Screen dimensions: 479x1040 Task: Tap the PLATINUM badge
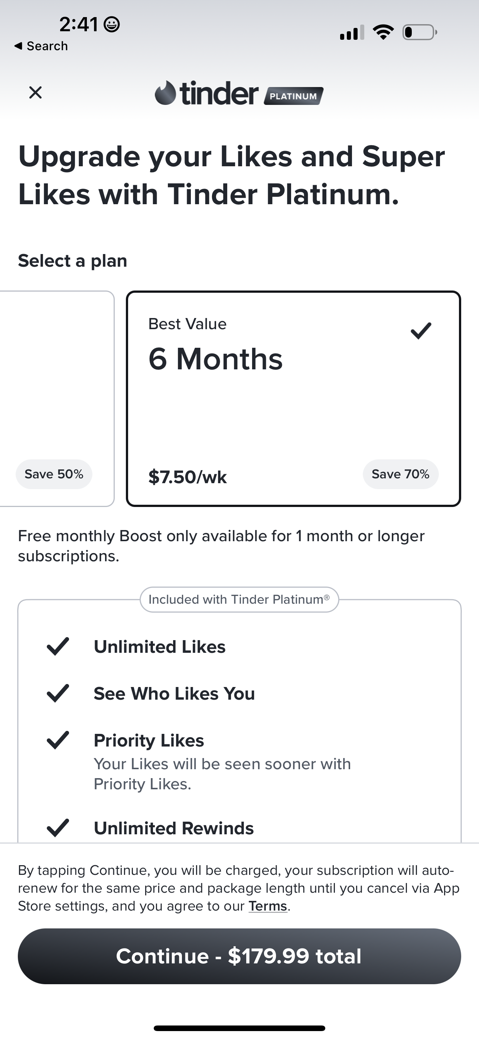pos(294,96)
